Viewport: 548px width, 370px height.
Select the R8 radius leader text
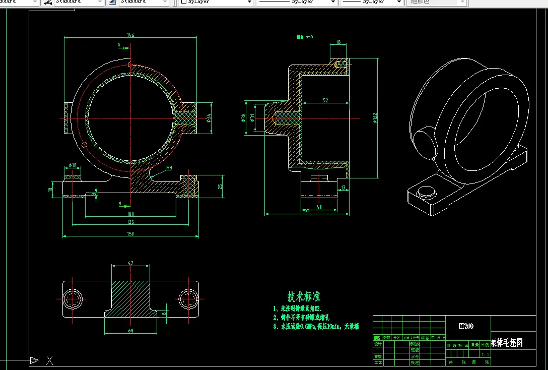(x=169, y=168)
